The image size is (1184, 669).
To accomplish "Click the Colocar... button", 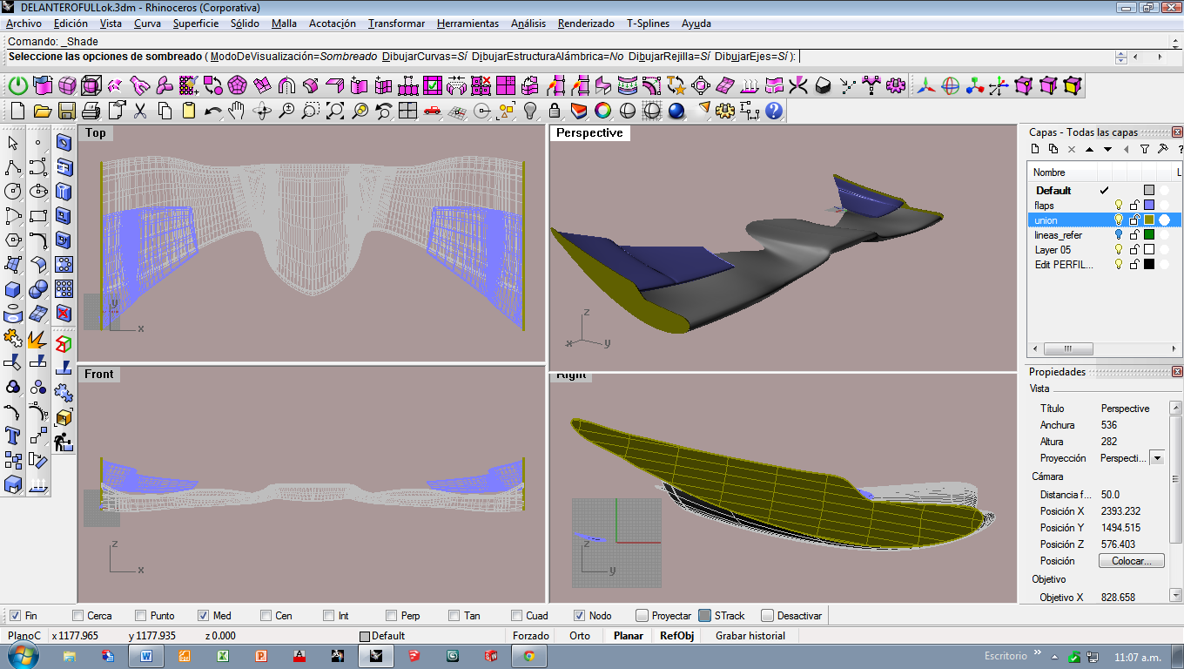I will click(x=1132, y=561).
